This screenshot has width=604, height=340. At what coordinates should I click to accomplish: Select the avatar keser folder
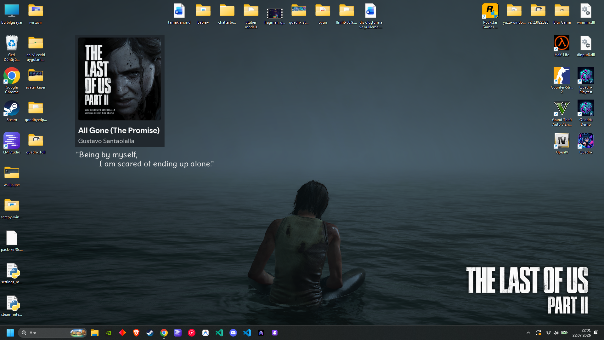tap(36, 78)
